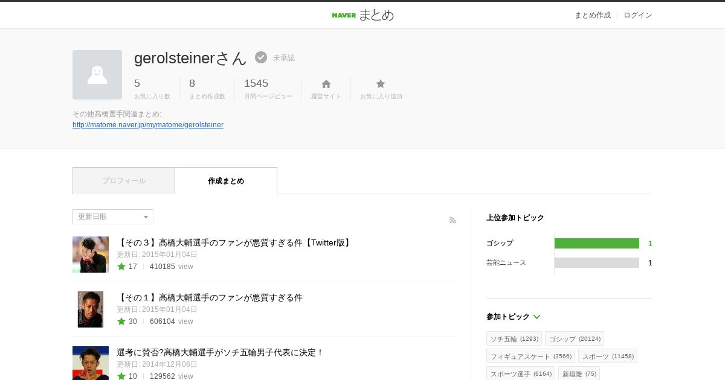725x380 pixels.
Task: Click the green star beside 17
Action: [x=121, y=267]
